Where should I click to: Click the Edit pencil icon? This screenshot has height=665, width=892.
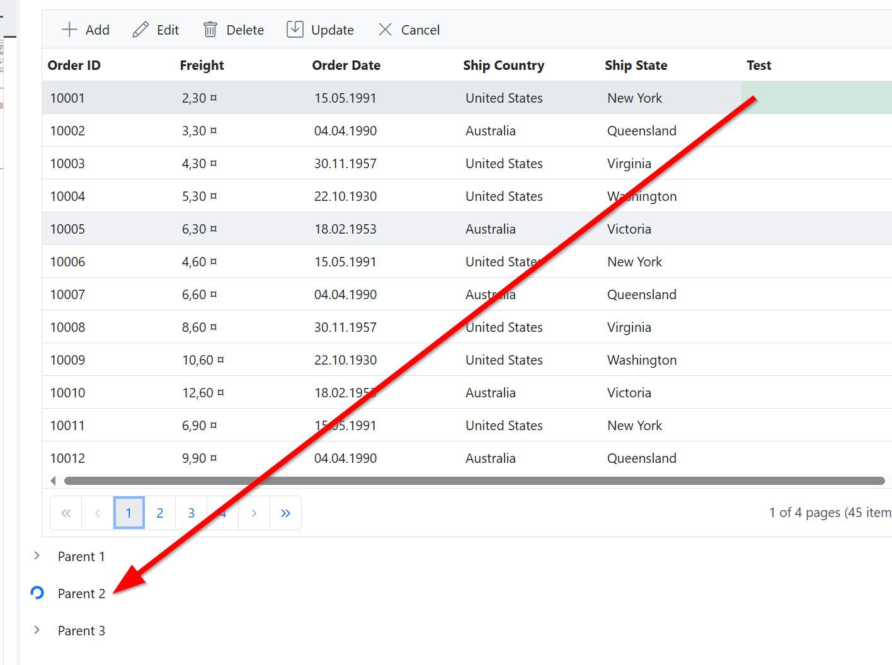[x=140, y=30]
